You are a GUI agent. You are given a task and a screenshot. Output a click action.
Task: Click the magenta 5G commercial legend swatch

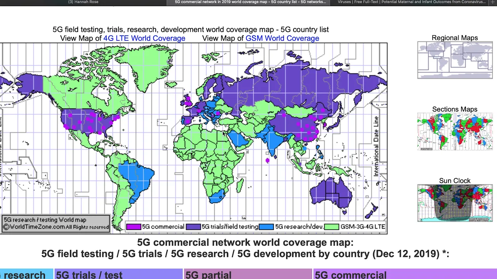[x=134, y=227]
